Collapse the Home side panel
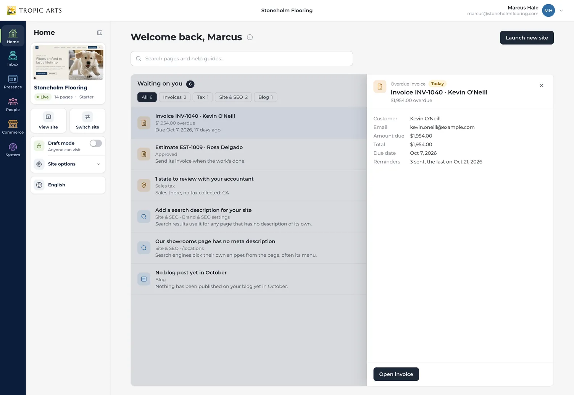The width and height of the screenshot is (574, 395). (100, 33)
